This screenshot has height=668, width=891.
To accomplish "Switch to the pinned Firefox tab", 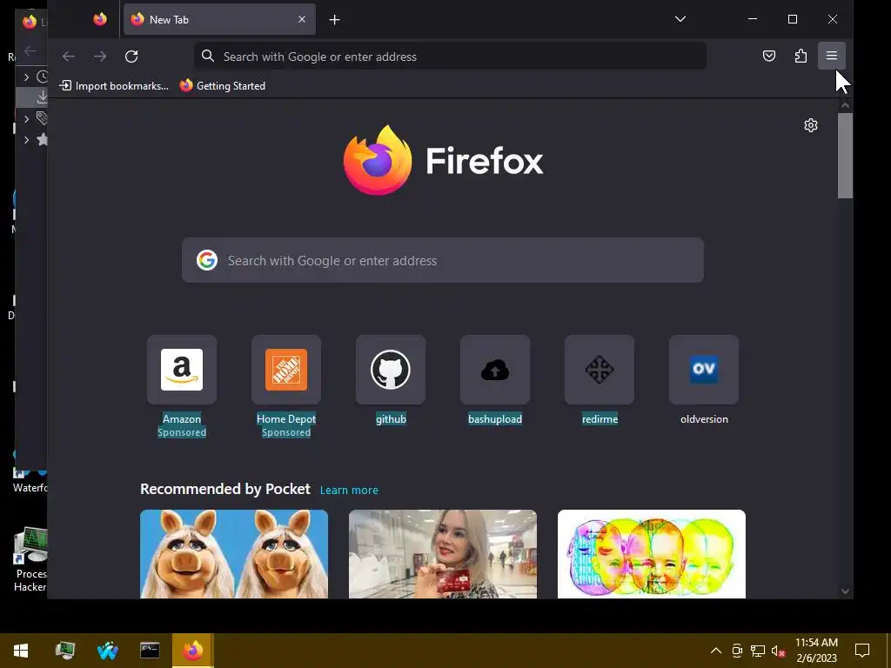I will [100, 19].
